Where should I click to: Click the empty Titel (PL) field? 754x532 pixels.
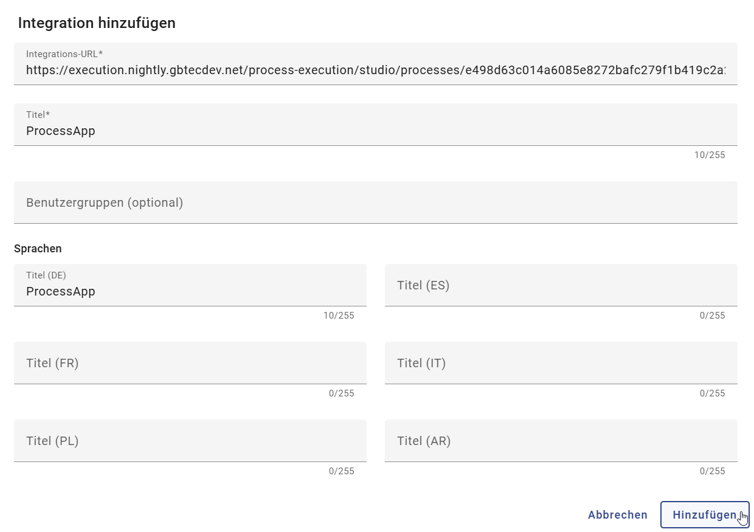coord(190,441)
